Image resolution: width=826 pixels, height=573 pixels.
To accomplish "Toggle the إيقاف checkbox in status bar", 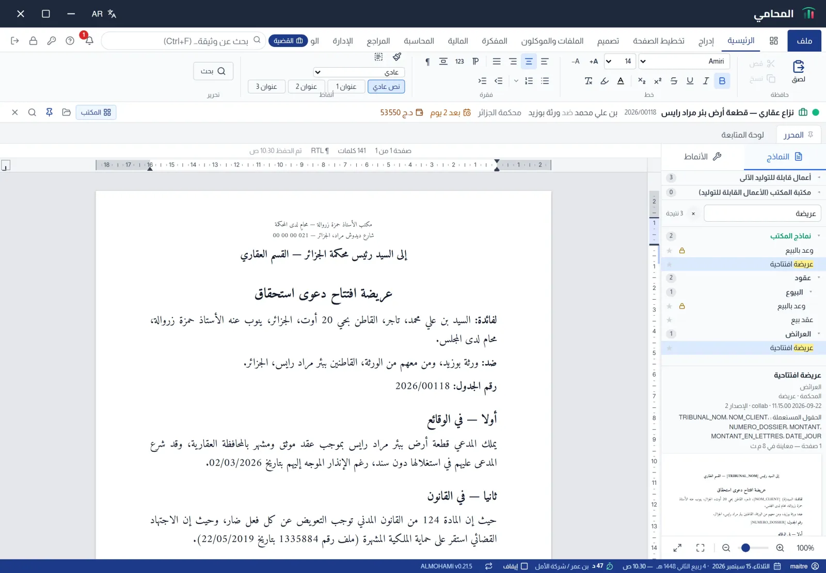I will click(x=524, y=566).
